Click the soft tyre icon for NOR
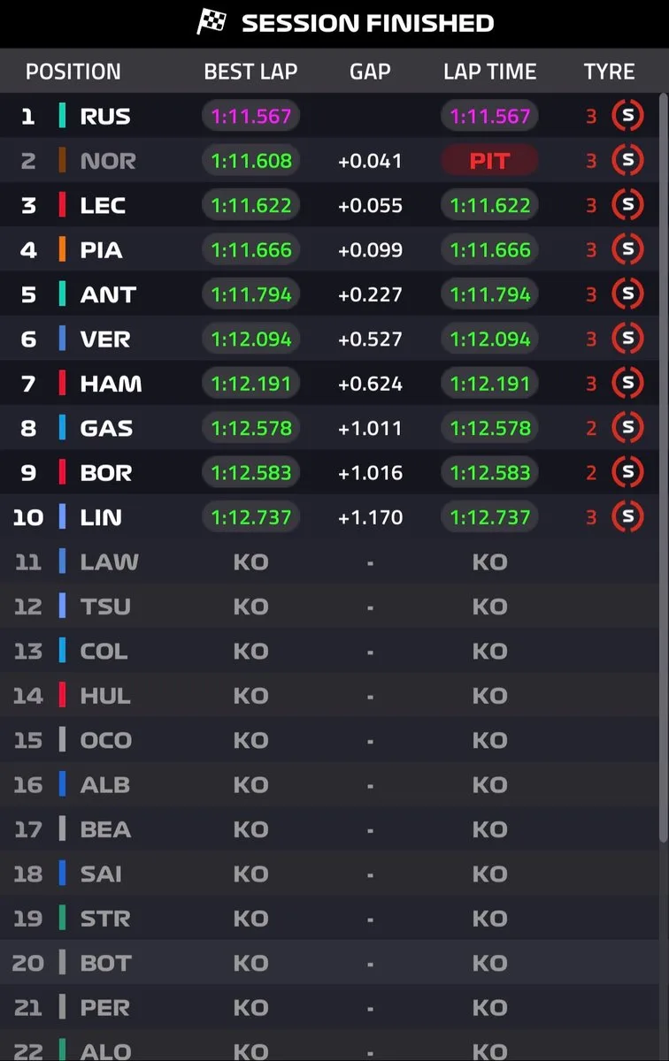This screenshot has height=1061, width=669. coord(627,160)
